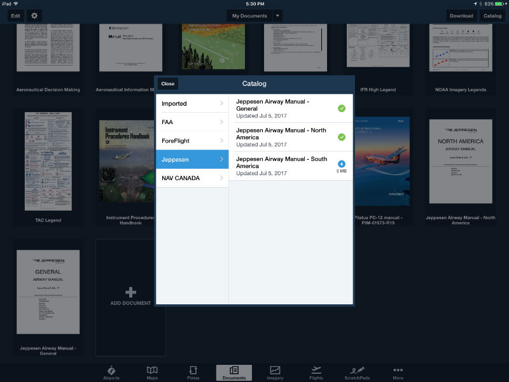Switch to the Maps tab icon

coord(152,370)
